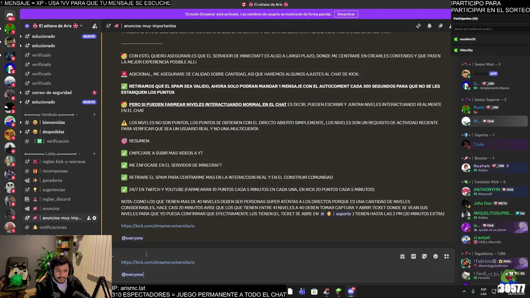
Task: Click soporte channel mention in message
Action: click(337, 214)
